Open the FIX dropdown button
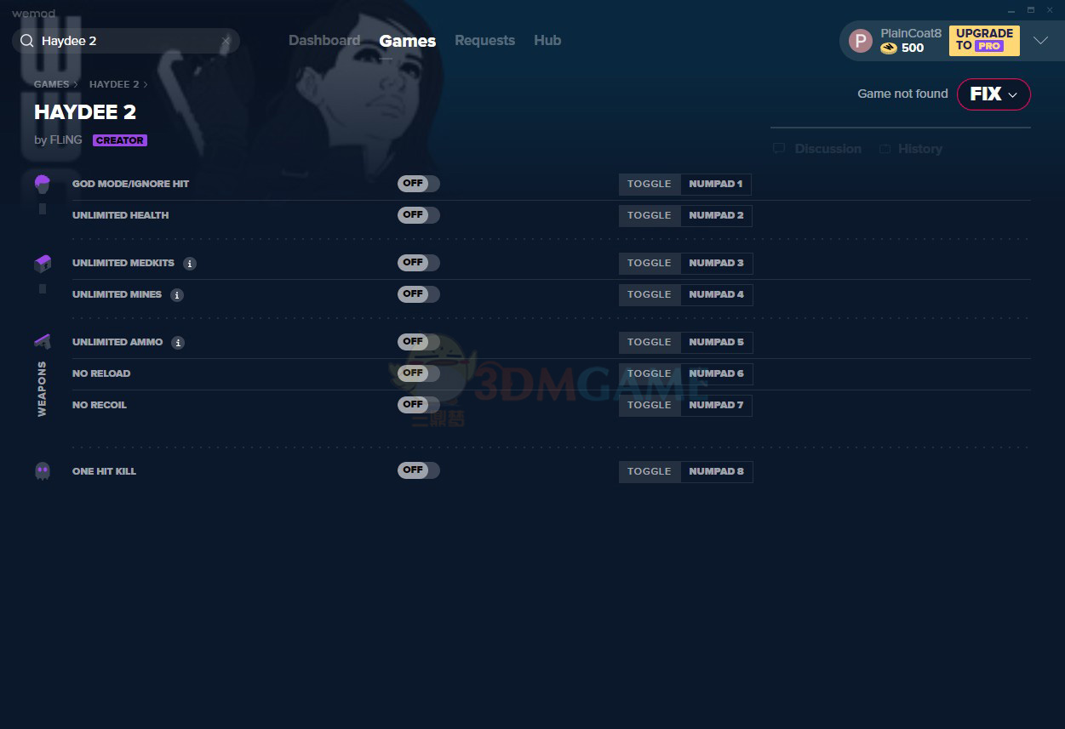Image resolution: width=1065 pixels, height=729 pixels. pos(993,94)
